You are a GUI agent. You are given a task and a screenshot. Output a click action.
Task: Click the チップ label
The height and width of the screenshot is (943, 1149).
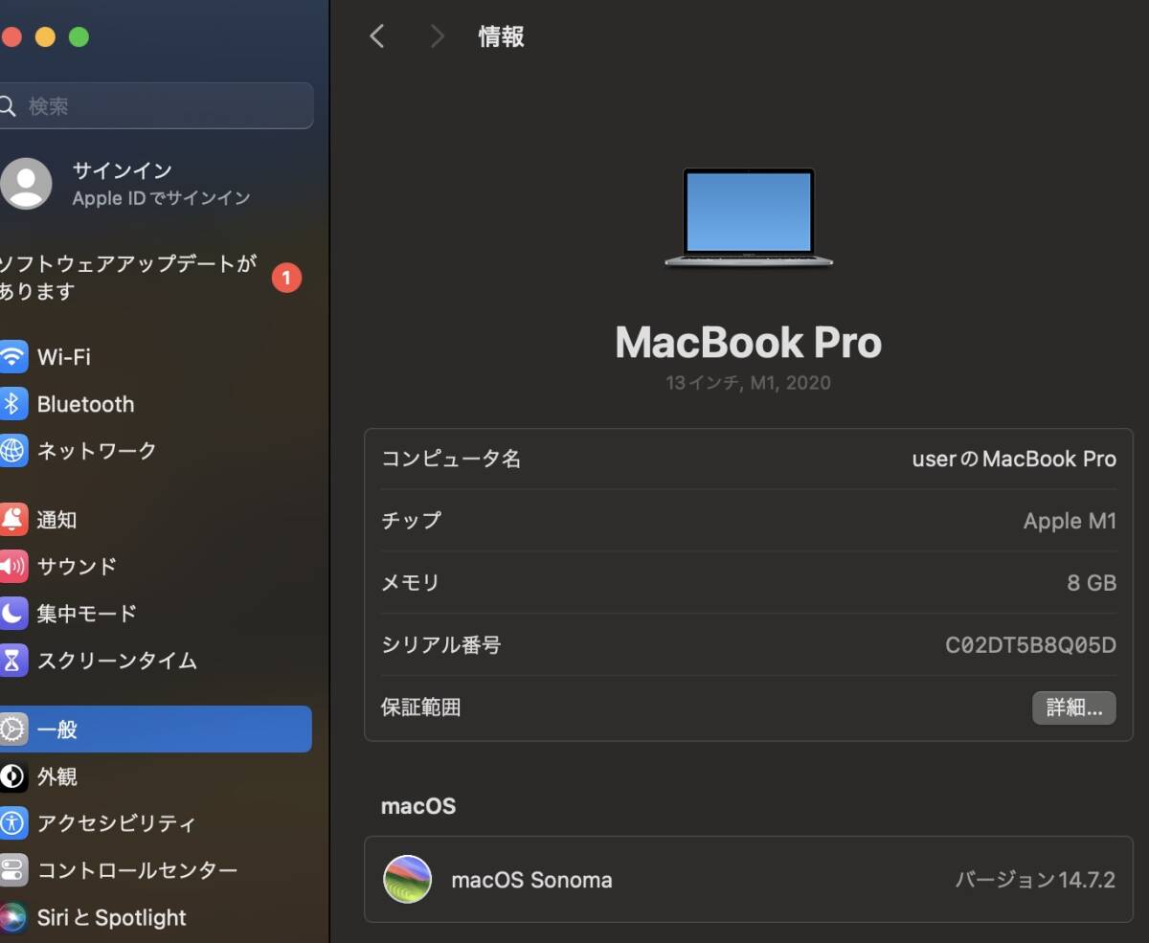pos(412,521)
